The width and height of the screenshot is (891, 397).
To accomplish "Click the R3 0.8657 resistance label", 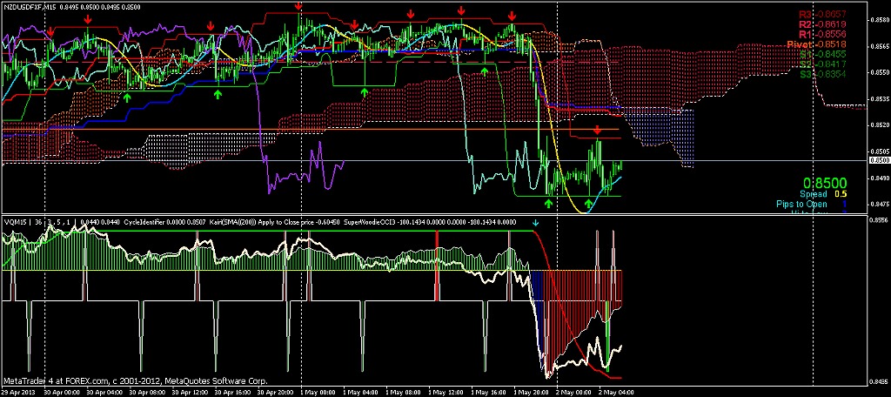I will coord(823,13).
